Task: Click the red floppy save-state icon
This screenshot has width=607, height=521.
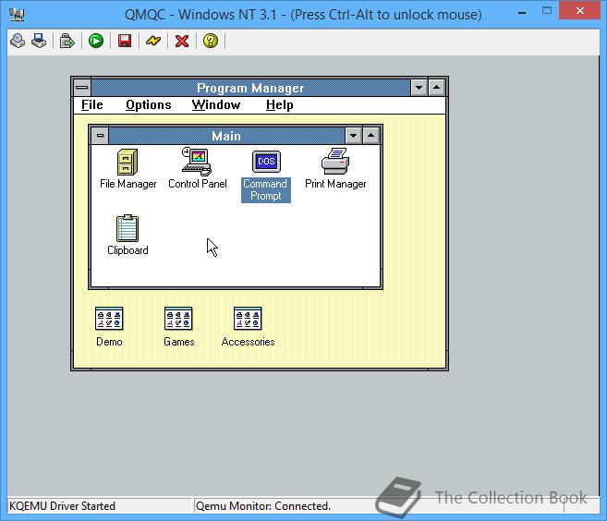Action: 125,41
